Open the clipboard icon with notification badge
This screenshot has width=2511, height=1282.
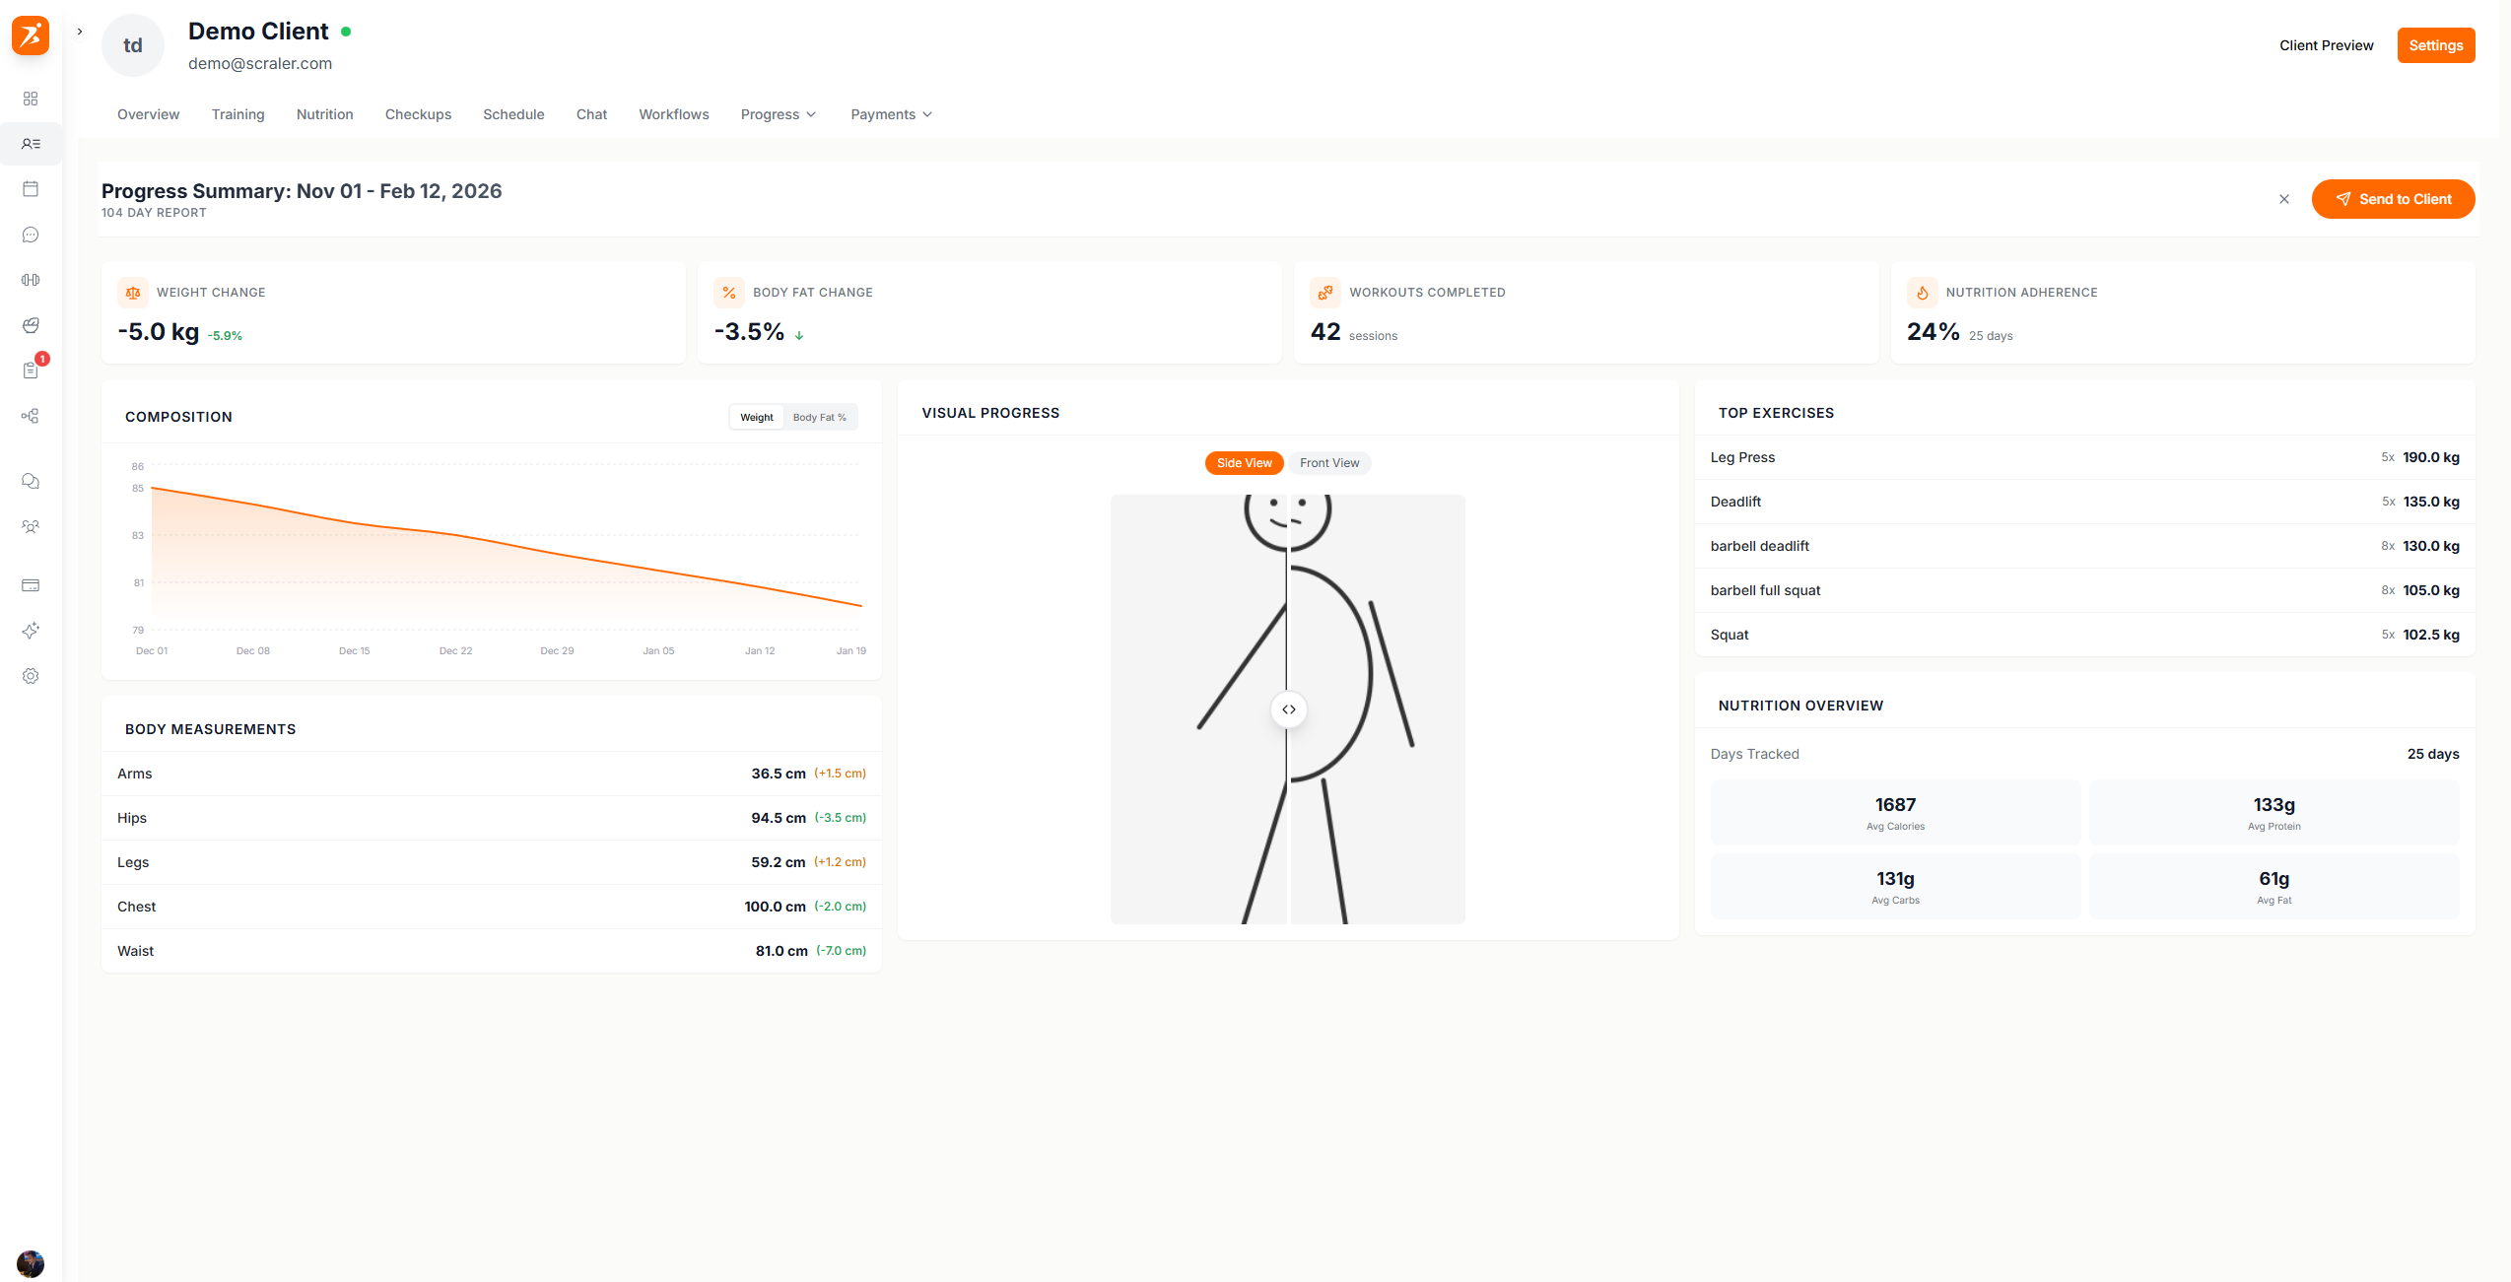(x=31, y=370)
